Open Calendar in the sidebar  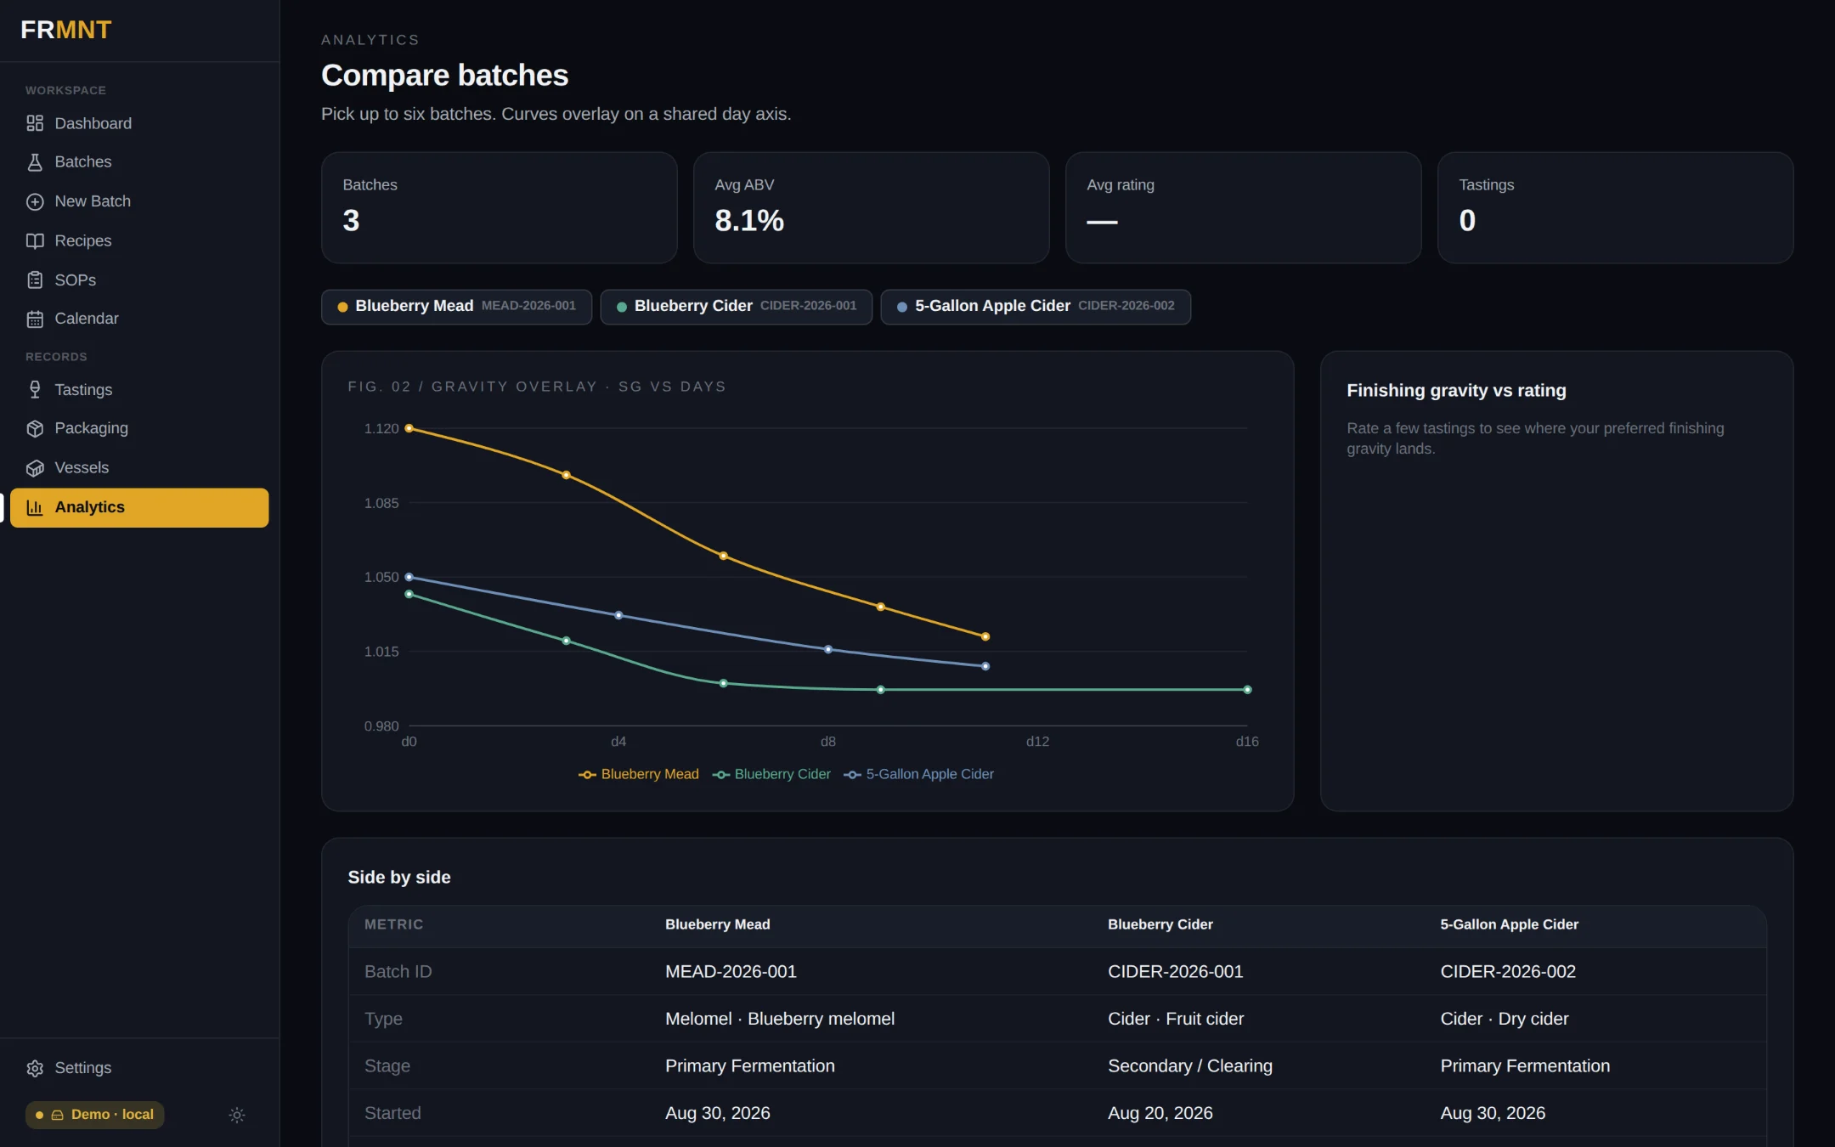(x=139, y=319)
